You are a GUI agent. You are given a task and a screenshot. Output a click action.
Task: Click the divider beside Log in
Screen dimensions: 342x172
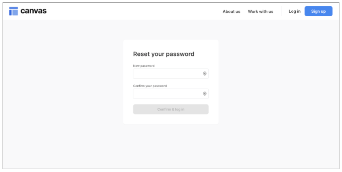click(x=281, y=11)
